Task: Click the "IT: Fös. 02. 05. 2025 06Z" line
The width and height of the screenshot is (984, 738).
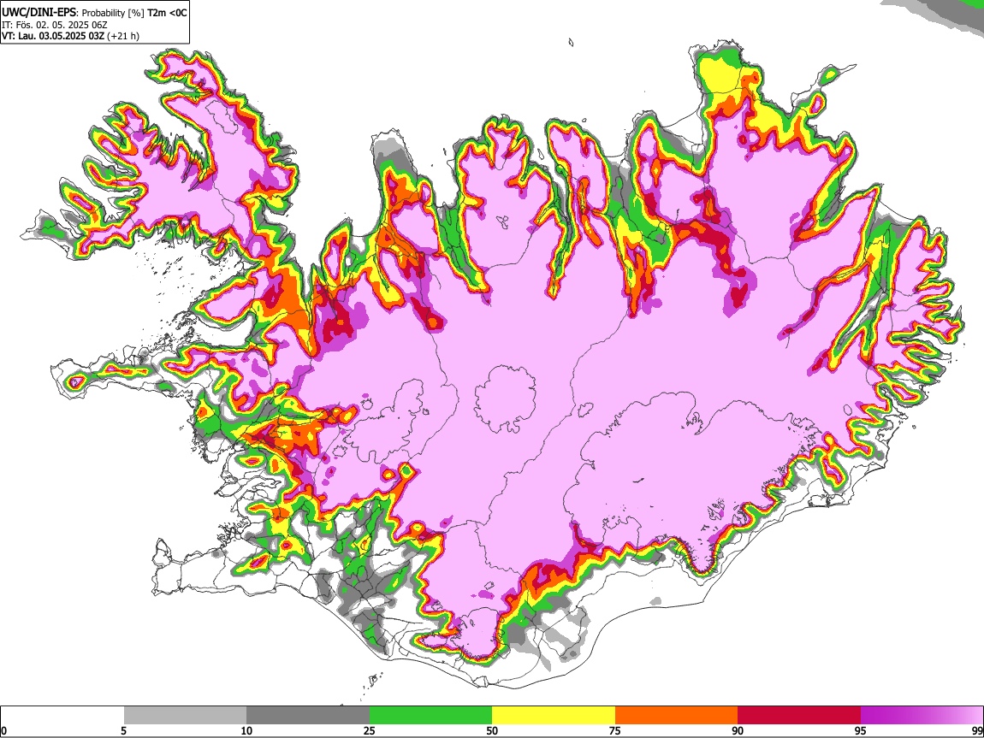Action: (x=55, y=25)
